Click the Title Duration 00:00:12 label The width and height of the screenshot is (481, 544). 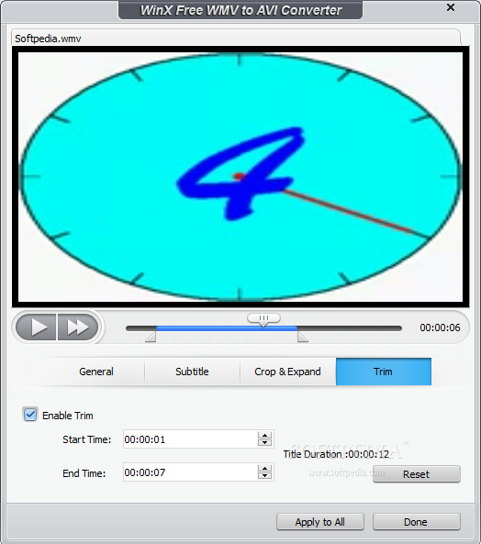click(x=336, y=454)
